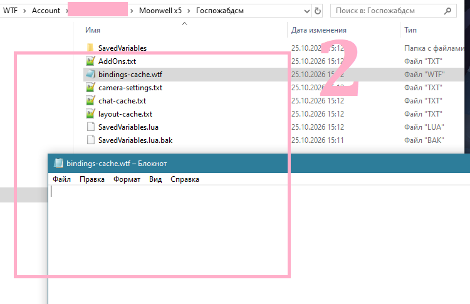Click the bindings-cache.wtf – Блокнот title bar
Screen dimensions: 470x304
[259, 164]
